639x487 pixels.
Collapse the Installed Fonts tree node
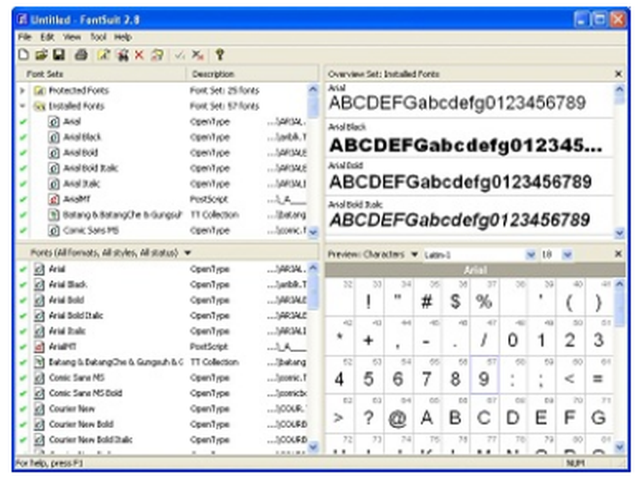point(23,106)
